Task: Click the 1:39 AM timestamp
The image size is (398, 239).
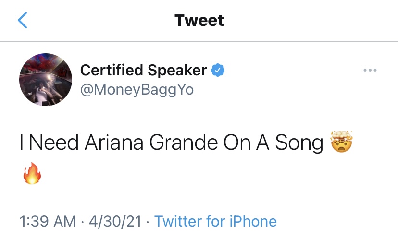Action: (48, 221)
